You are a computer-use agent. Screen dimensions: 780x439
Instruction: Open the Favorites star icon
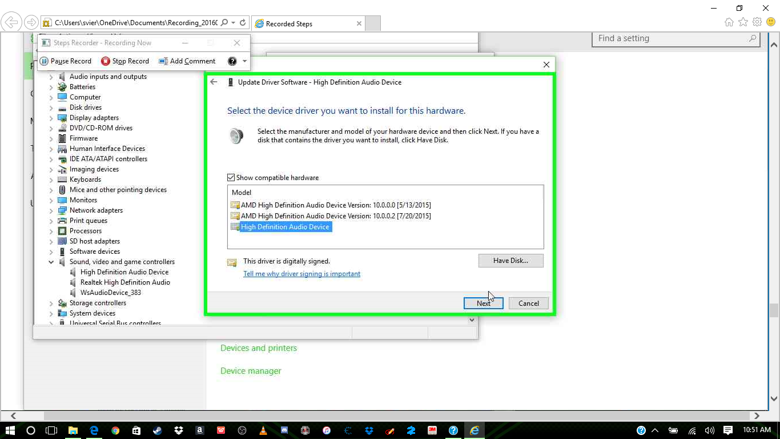(x=743, y=22)
